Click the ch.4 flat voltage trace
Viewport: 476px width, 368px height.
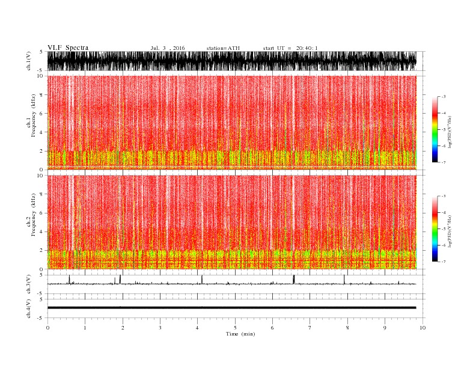click(x=231, y=308)
